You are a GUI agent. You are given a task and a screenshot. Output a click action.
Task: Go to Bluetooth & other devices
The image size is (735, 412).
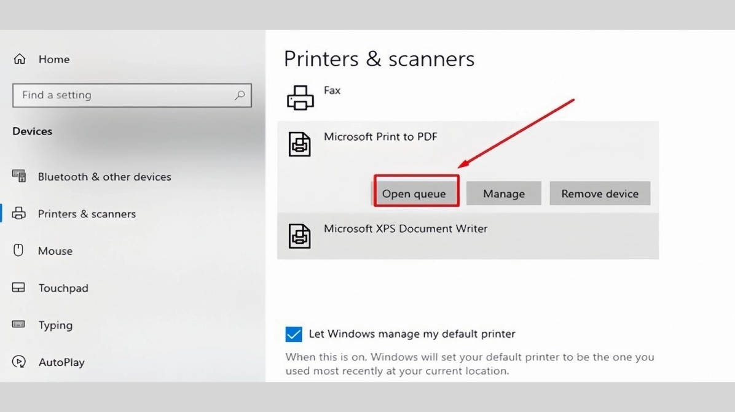104,176
